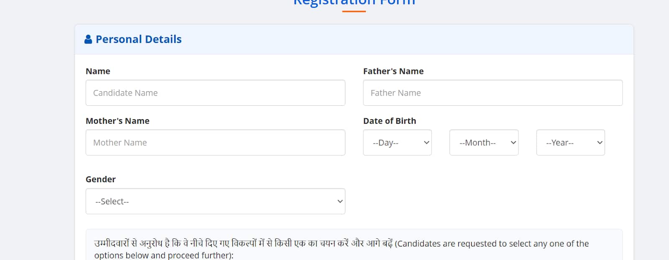Image resolution: width=669 pixels, height=260 pixels.
Task: Click the chevron arrow on Gender selector
Action: (x=340, y=201)
